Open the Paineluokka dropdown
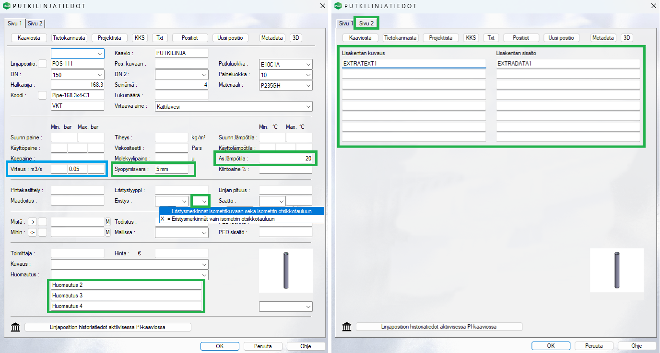The width and height of the screenshot is (660, 353). pyautogui.click(x=285, y=75)
